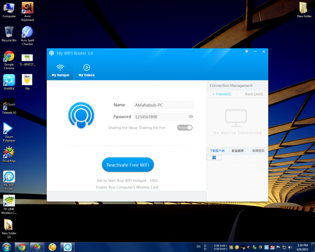Open the title bar dropdown menu arrow
The width and height of the screenshot is (315, 252).
tap(247, 52)
